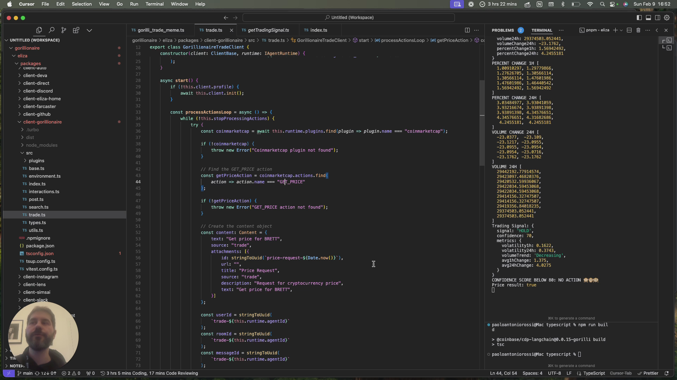
Task: Click Ln 44, Col 54 position indicator
Action: coord(503,373)
